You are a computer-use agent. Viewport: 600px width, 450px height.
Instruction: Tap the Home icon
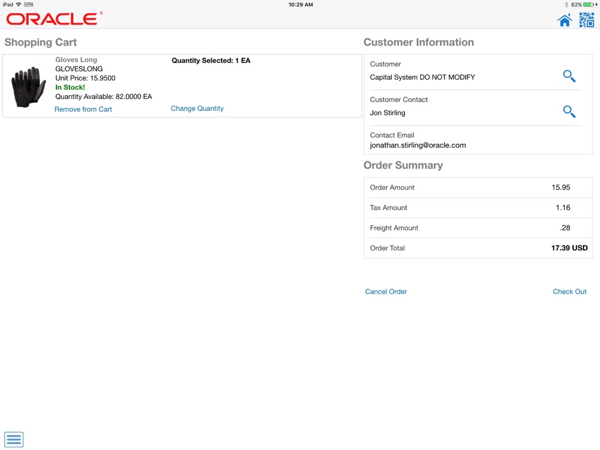point(565,20)
